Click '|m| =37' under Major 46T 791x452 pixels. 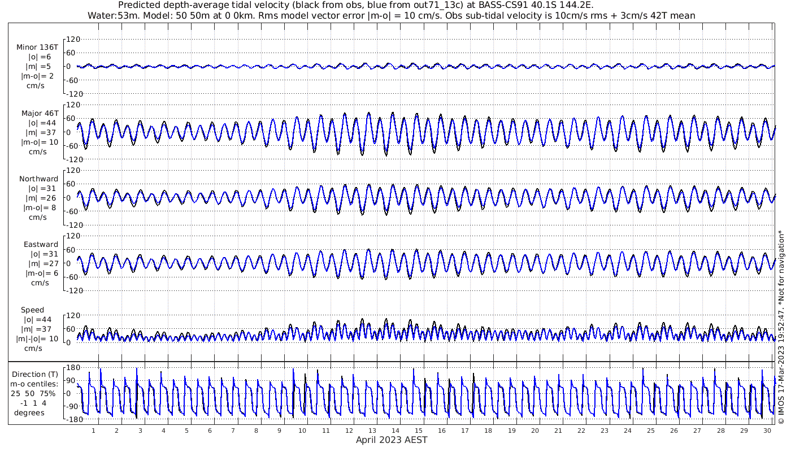[x=43, y=133]
